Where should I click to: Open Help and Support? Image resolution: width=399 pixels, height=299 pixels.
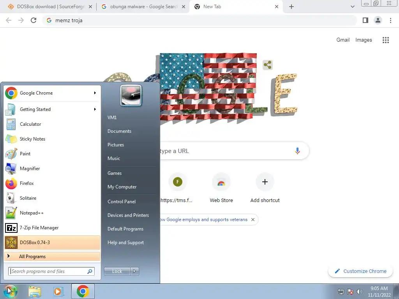125,243
